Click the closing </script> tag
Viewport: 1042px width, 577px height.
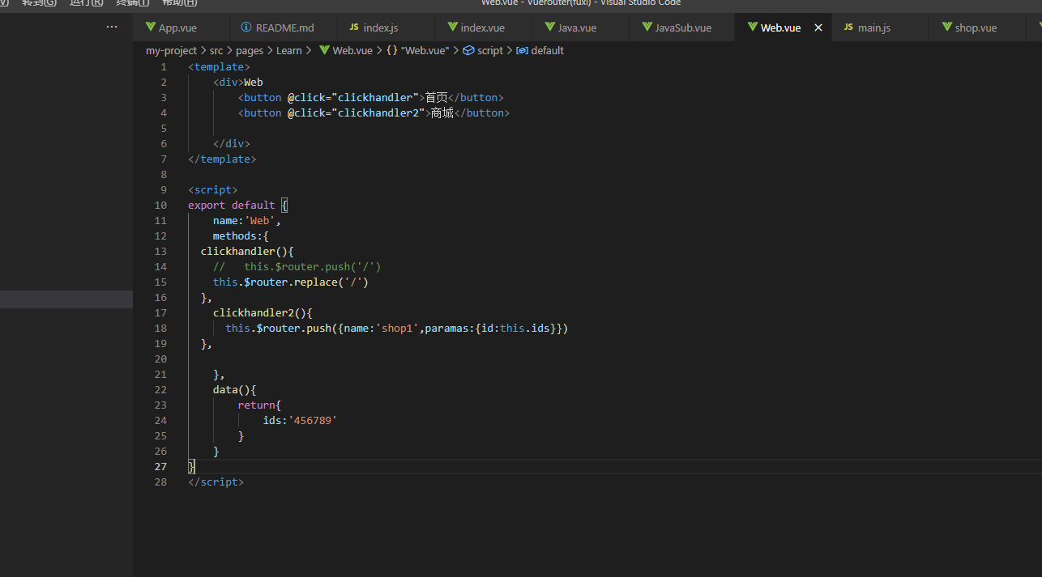click(216, 482)
